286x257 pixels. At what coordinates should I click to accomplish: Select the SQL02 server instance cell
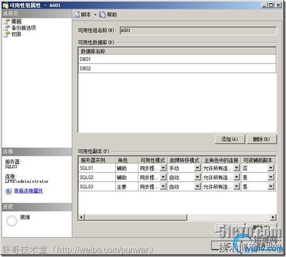[97, 177]
